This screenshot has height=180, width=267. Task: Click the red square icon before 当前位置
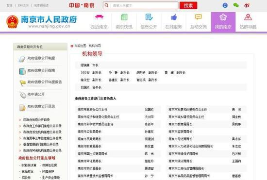[x=72, y=46]
